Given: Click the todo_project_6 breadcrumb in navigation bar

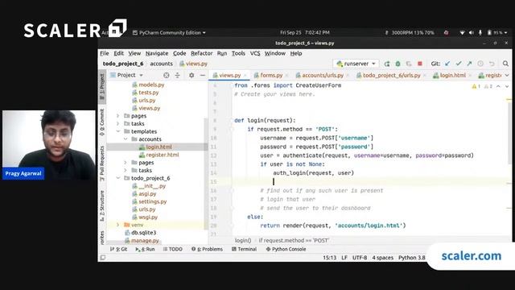Looking at the screenshot, I should coord(123,64).
